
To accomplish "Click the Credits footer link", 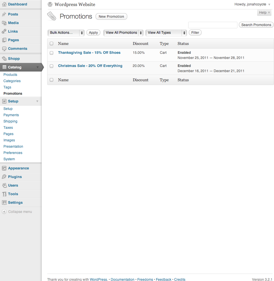I will coord(180,279).
